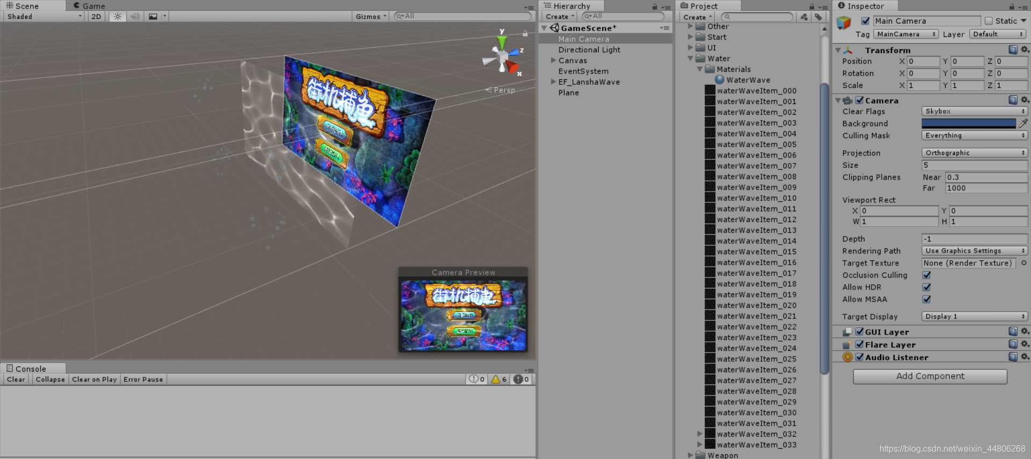
Task: Toggle 2D view mode in Scene
Action: click(96, 17)
